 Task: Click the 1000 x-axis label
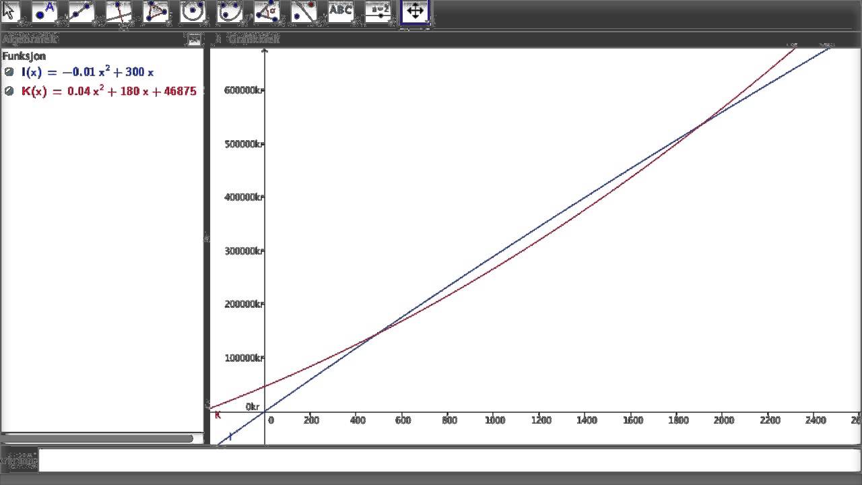click(495, 420)
